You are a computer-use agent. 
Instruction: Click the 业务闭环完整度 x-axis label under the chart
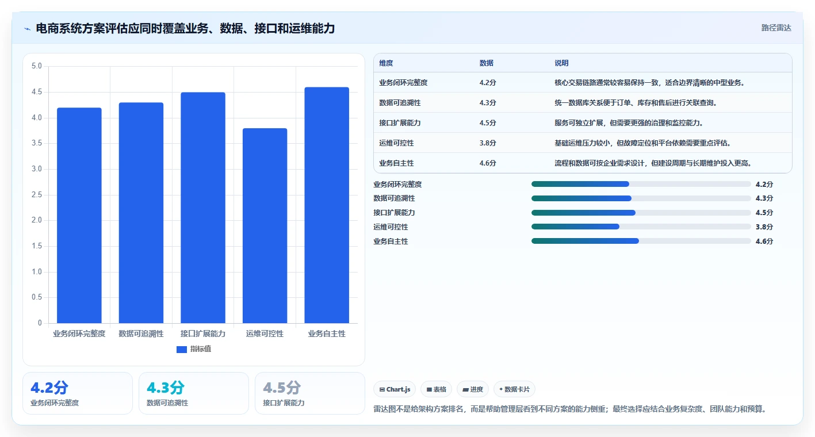[79, 333]
